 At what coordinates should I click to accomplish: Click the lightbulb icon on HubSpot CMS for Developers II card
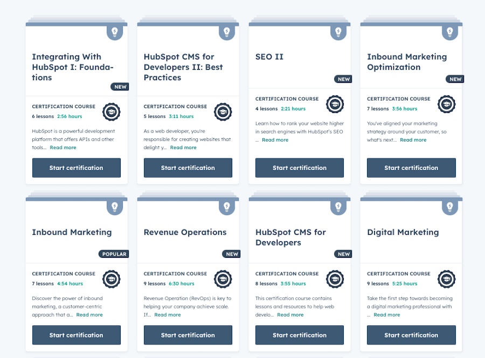(x=227, y=32)
